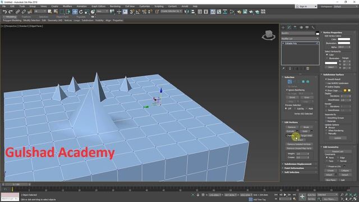Open the Sign In dropdown

[x=306, y=6]
